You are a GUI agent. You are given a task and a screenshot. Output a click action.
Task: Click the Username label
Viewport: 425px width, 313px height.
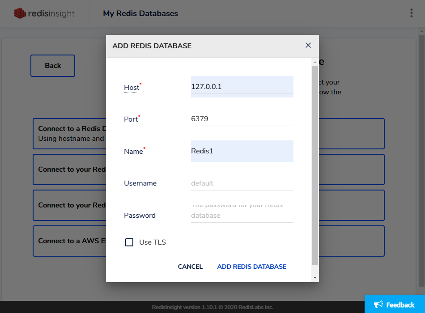point(140,183)
